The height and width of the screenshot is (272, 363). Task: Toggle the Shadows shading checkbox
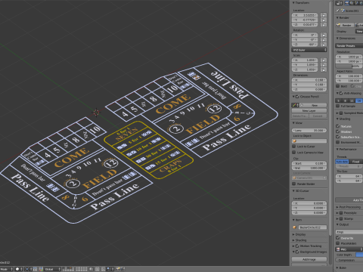(x=338, y=131)
